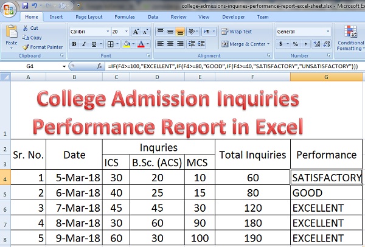Toggle Middle Align
This screenshot has width=365, height=247.
[170, 32]
